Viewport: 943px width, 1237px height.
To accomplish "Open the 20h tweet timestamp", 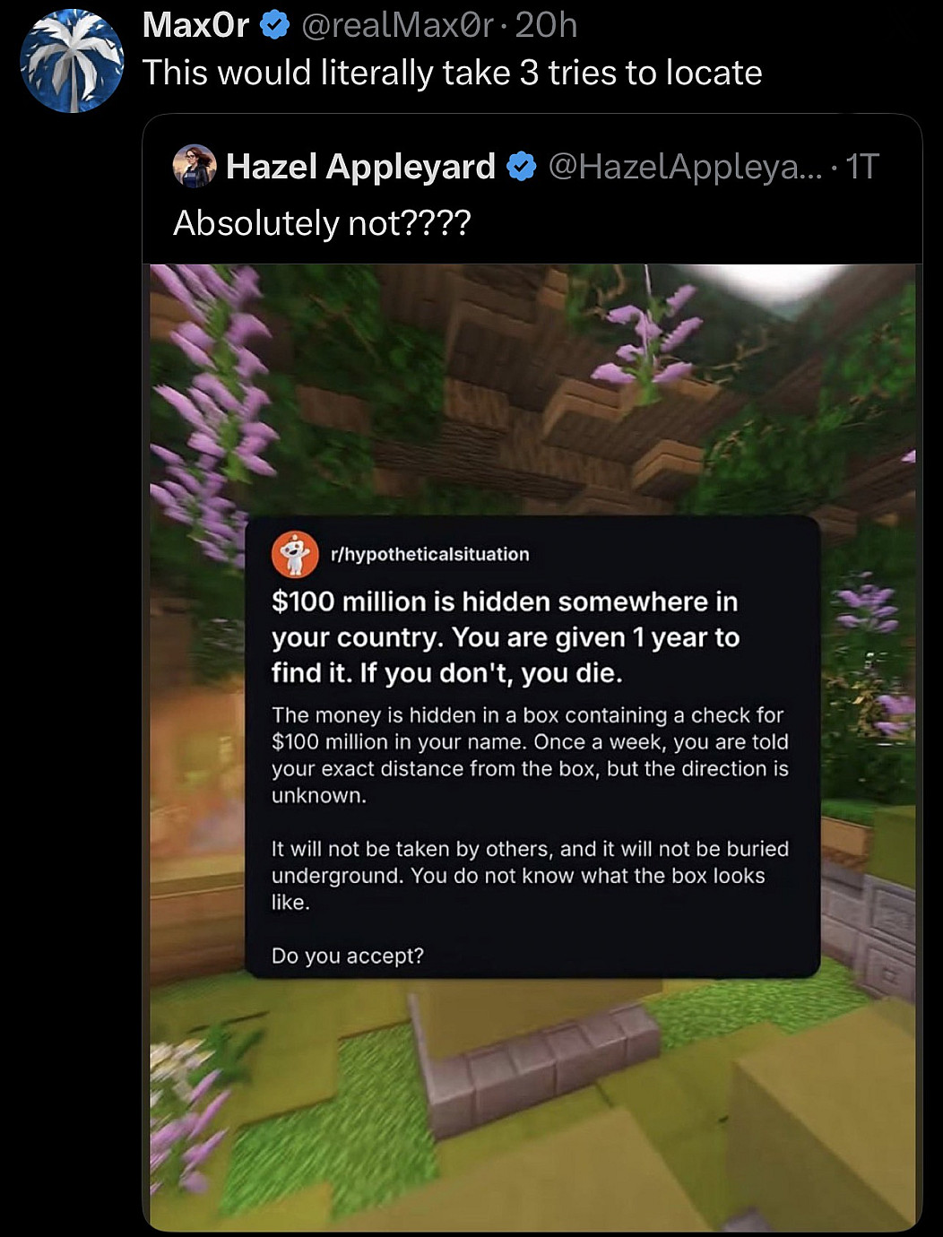I will pyautogui.click(x=546, y=25).
